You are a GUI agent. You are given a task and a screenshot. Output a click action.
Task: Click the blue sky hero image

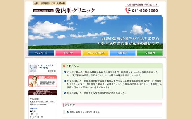(95, 30)
